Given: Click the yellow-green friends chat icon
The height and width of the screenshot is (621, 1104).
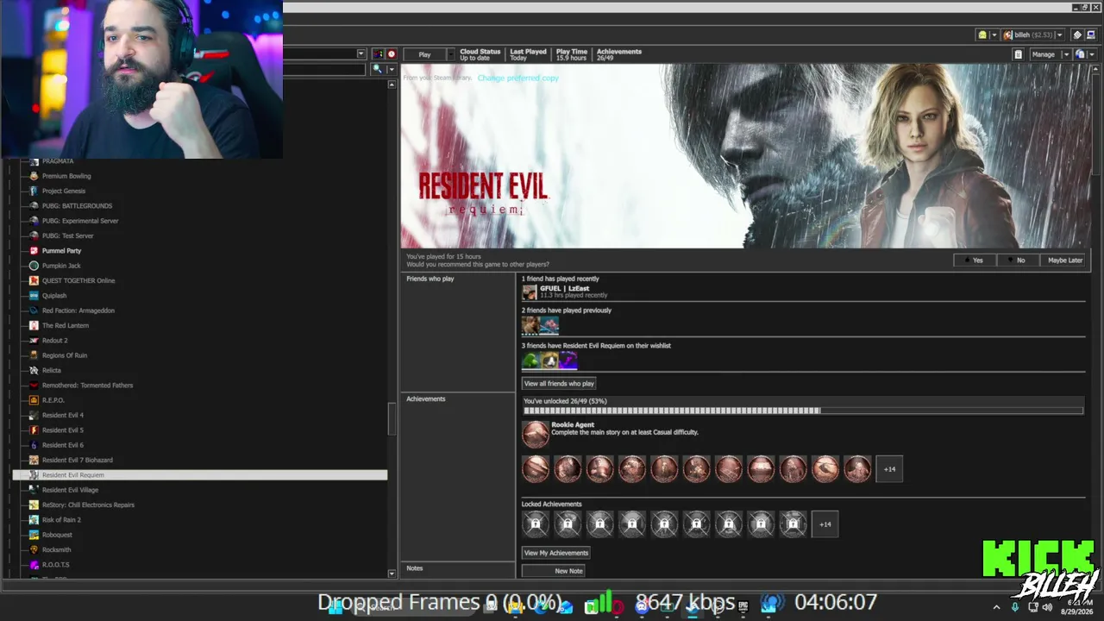Looking at the screenshot, I should (982, 34).
